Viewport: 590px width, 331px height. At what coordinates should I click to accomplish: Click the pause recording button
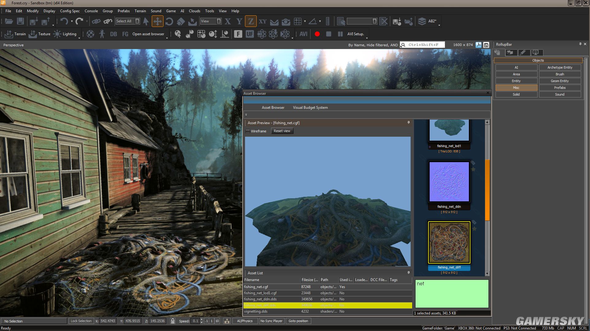[340, 34]
